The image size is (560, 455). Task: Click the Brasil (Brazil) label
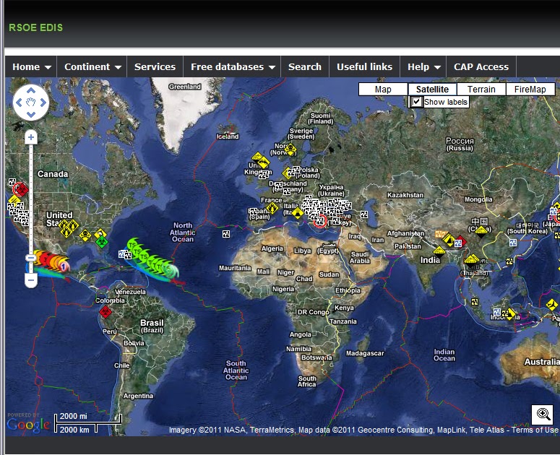(152, 326)
